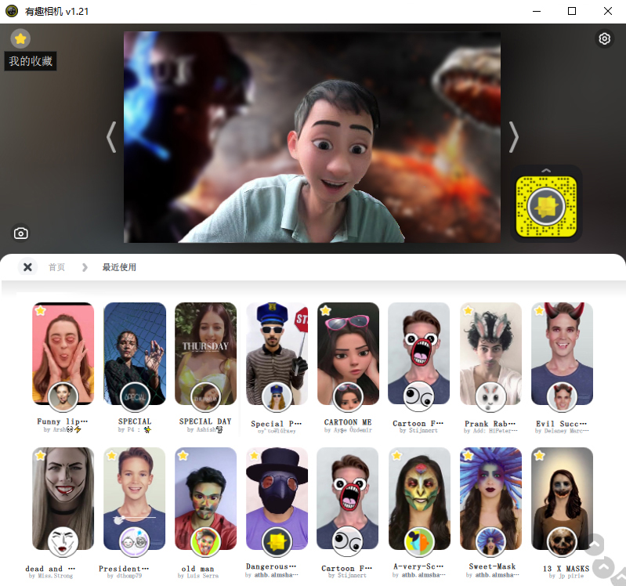Toggle favorite star on Evil Succ card
626x586 pixels.
point(539,310)
